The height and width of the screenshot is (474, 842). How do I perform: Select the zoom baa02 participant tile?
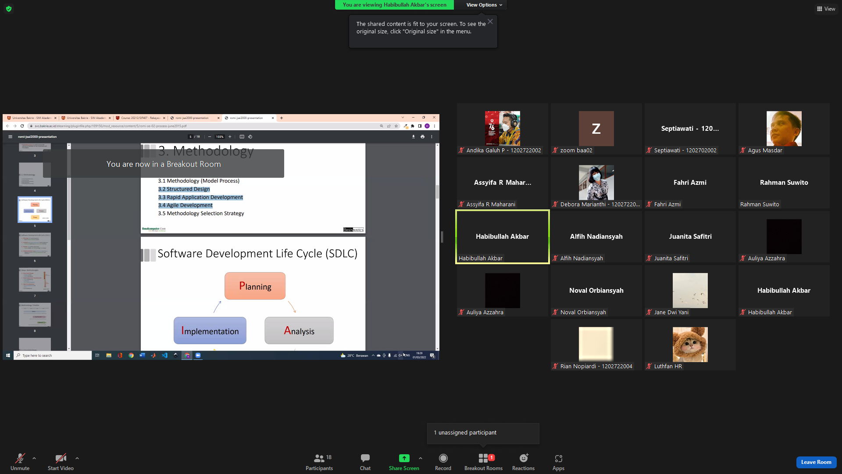[x=596, y=129]
